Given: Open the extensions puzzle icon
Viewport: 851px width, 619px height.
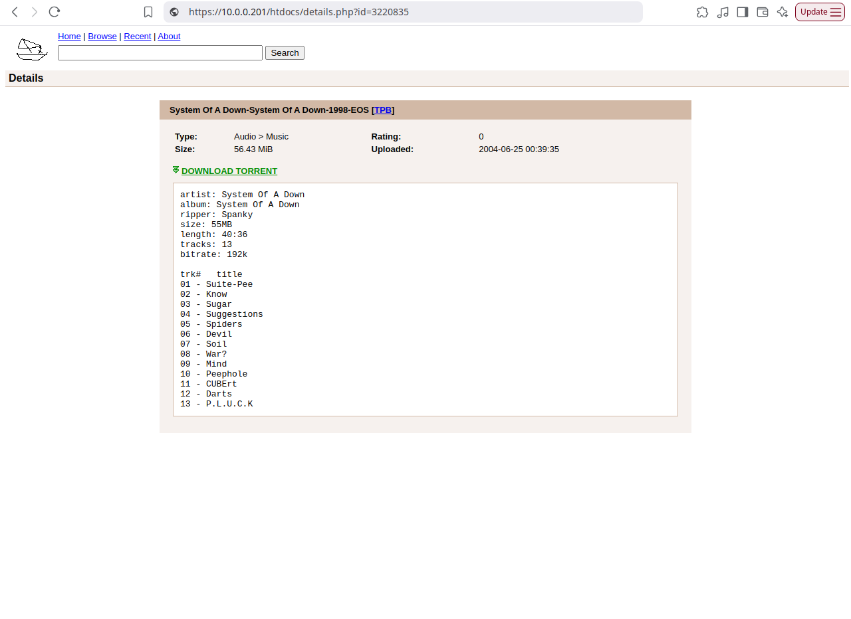Looking at the screenshot, I should 702,12.
